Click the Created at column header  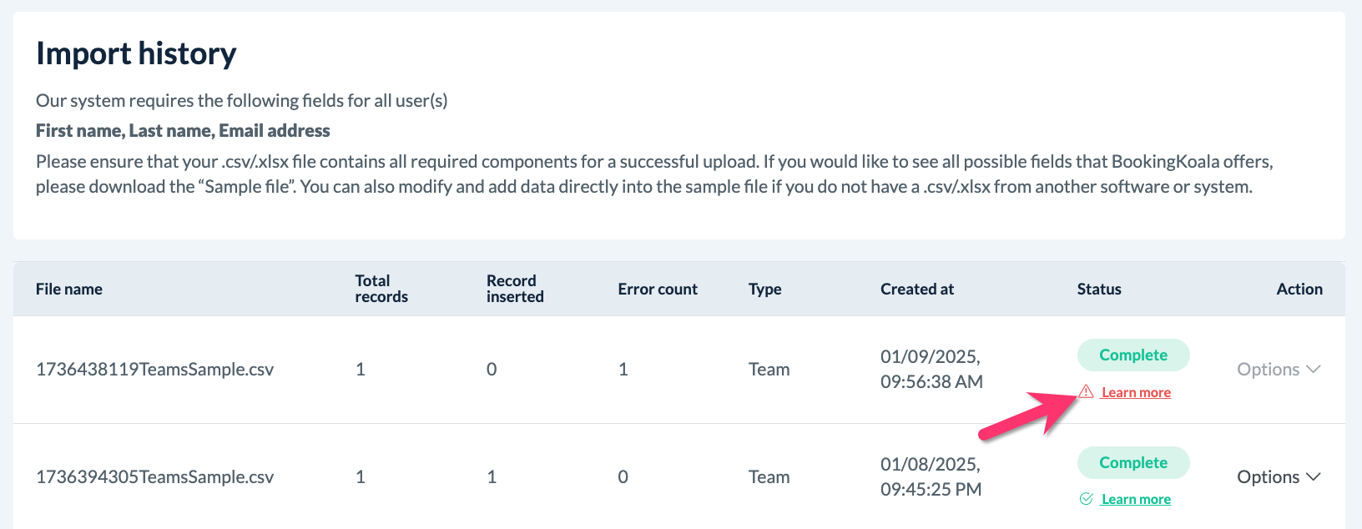coord(916,289)
